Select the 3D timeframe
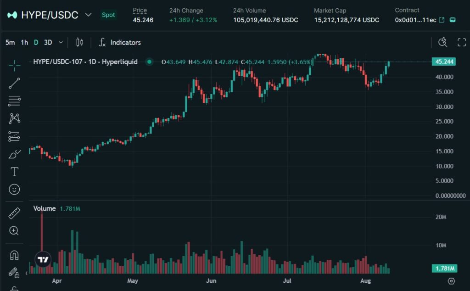Screen dimensions: 470x291 (x=48, y=42)
